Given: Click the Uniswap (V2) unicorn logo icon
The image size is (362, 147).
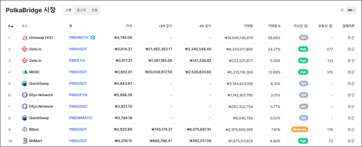Looking at the screenshot, I should tap(24, 38).
